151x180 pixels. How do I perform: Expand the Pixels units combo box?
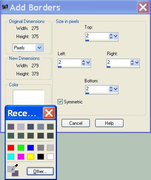(x=39, y=48)
